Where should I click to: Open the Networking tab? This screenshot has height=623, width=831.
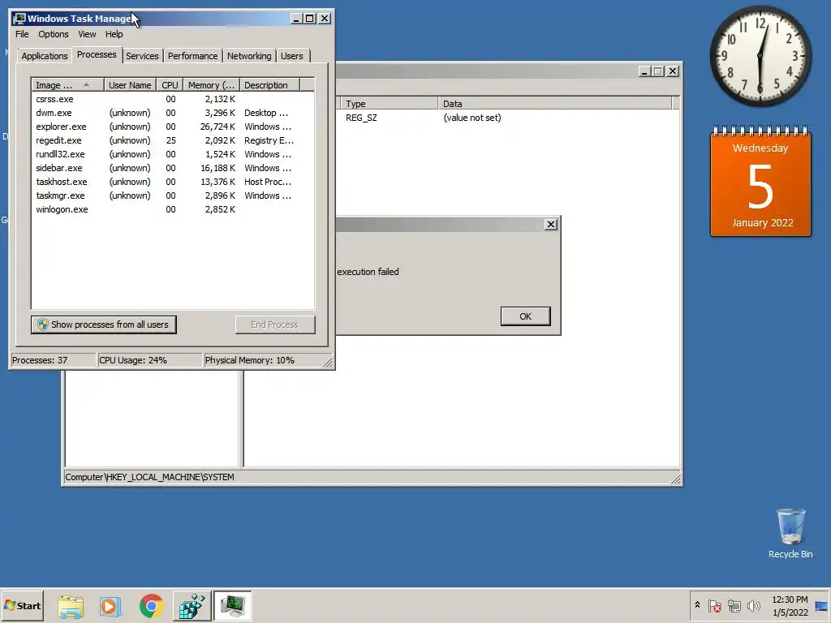point(249,56)
